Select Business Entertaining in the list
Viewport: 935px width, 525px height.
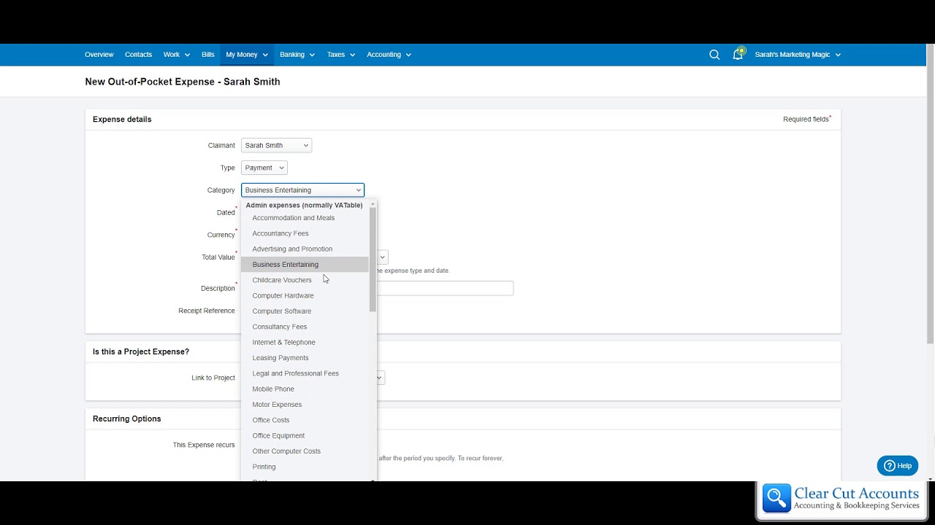pos(305,265)
